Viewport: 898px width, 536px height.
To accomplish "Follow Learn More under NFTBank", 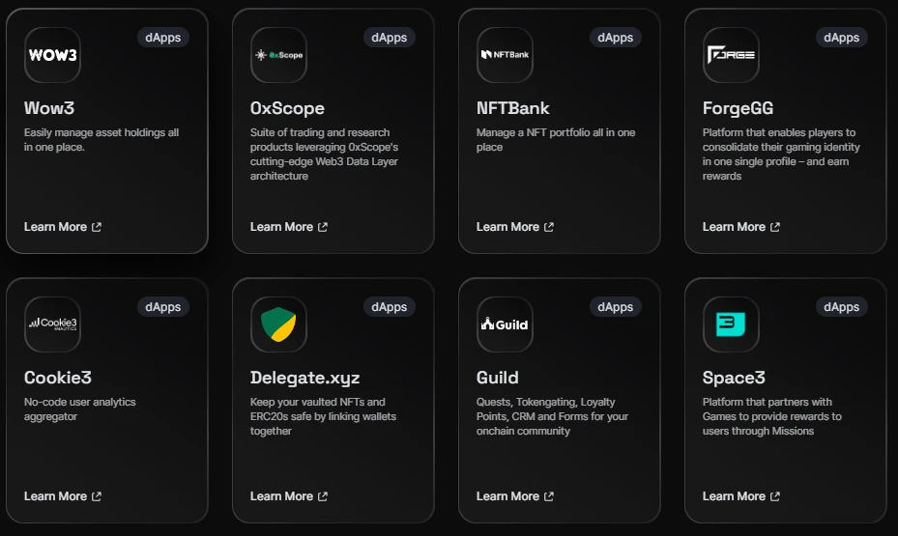I will (x=515, y=227).
